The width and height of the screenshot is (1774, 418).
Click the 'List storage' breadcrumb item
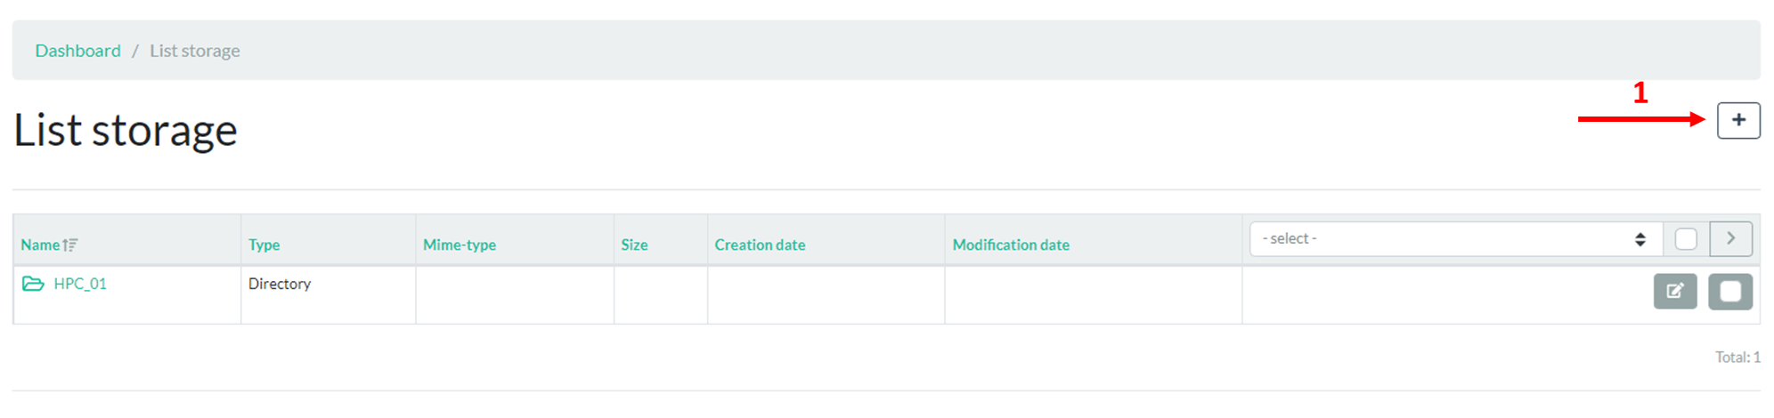coord(194,51)
